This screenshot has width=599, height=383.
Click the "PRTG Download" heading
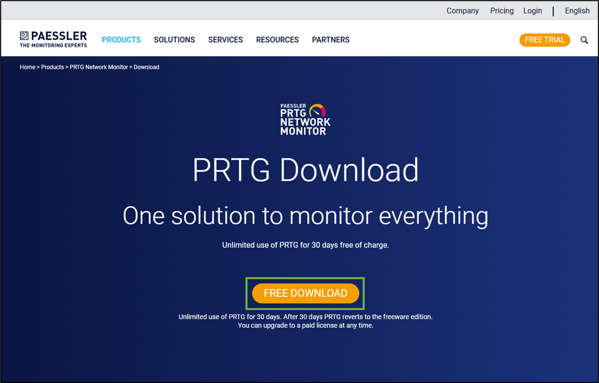[306, 170]
